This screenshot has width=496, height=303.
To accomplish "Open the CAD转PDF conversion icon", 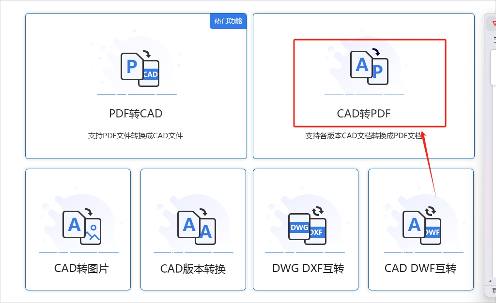I will point(369,67).
